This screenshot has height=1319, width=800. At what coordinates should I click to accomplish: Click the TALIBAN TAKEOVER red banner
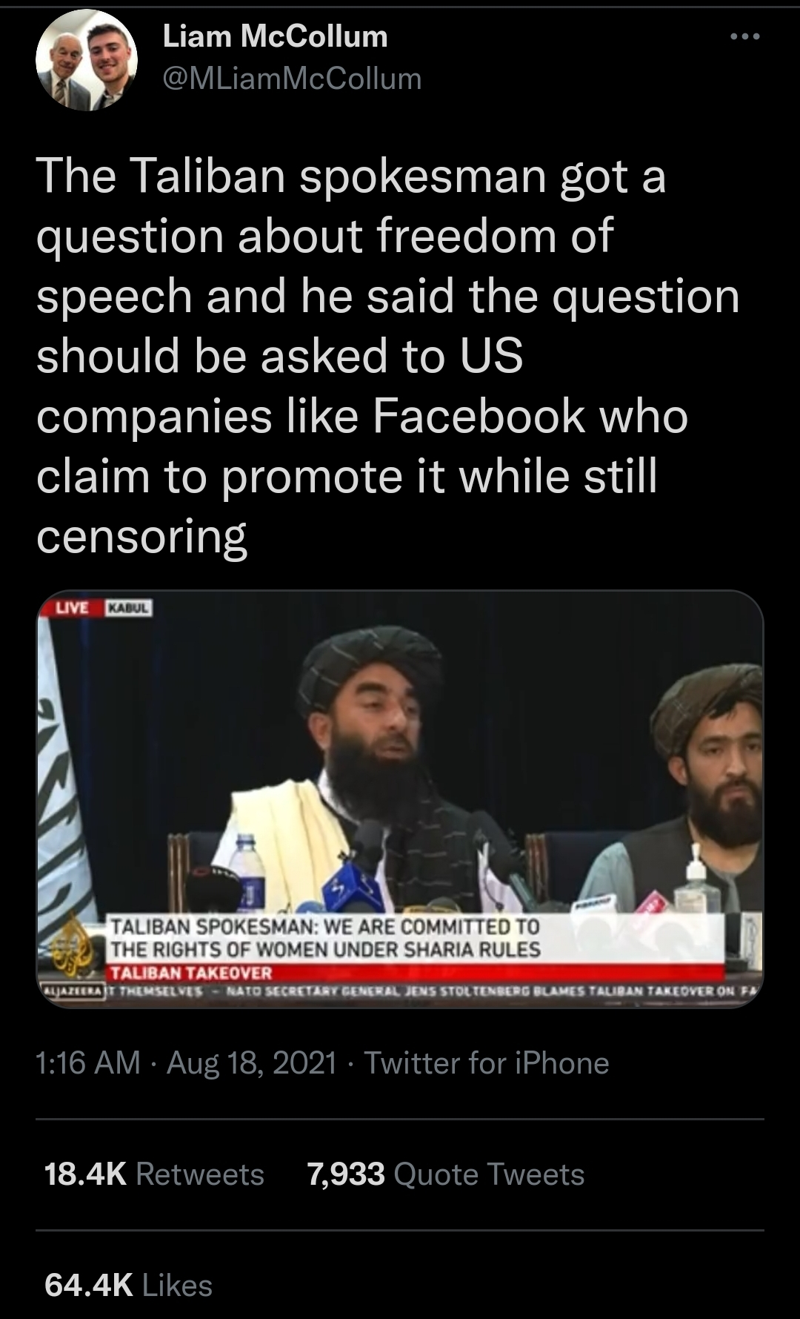coord(191,973)
